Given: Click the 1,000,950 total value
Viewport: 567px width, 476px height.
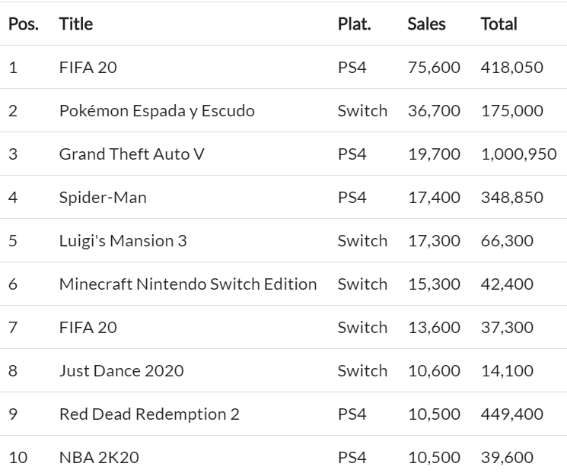Looking at the screenshot, I should coord(518,154).
